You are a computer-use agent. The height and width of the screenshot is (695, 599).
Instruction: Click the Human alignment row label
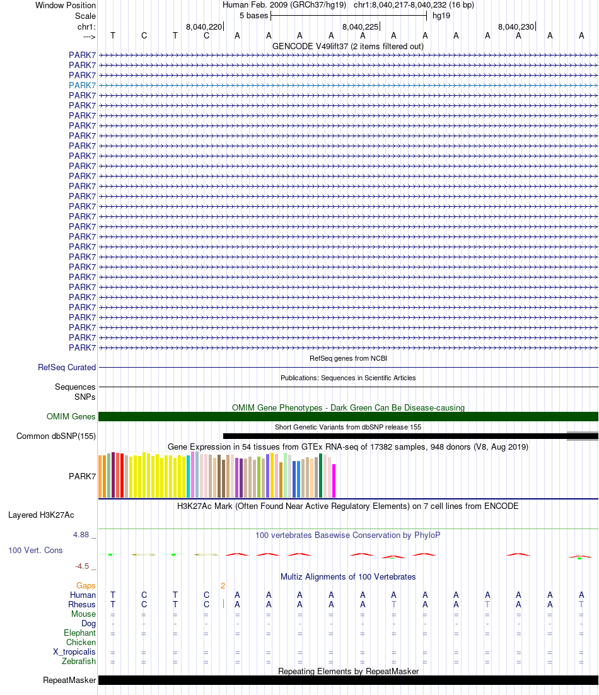click(83, 595)
